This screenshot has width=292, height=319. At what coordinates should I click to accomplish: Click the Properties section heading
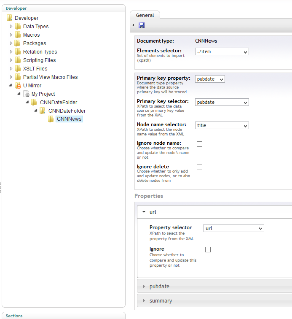pos(149,196)
